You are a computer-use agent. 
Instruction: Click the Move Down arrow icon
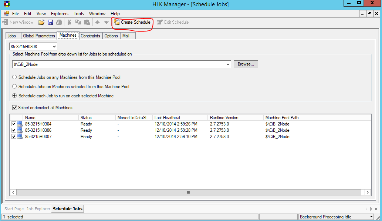106,22
